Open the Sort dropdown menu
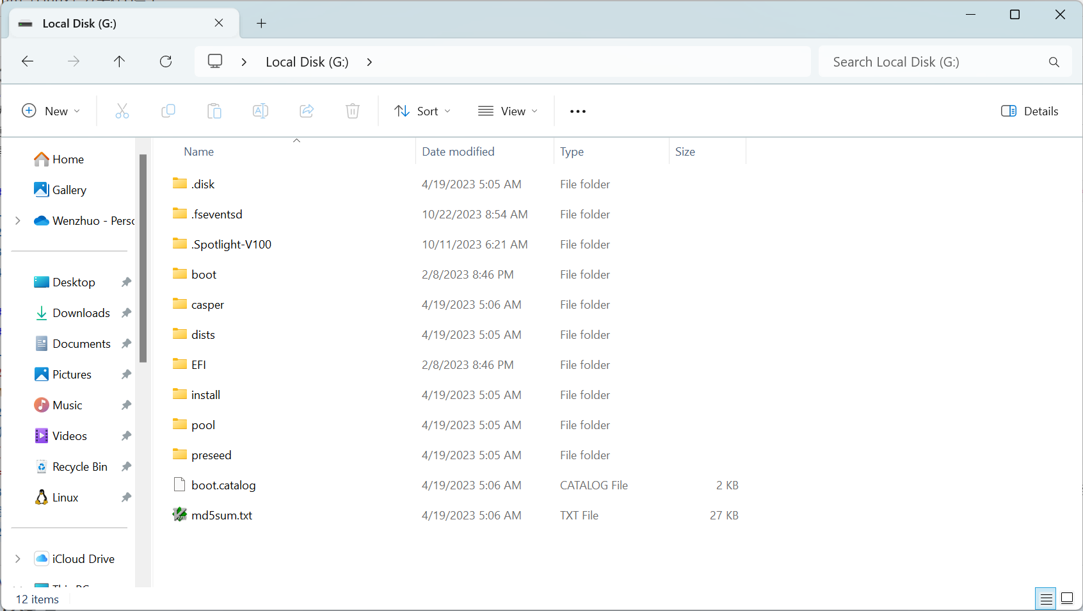Screen dimensions: 1083x611 [x=422, y=111]
